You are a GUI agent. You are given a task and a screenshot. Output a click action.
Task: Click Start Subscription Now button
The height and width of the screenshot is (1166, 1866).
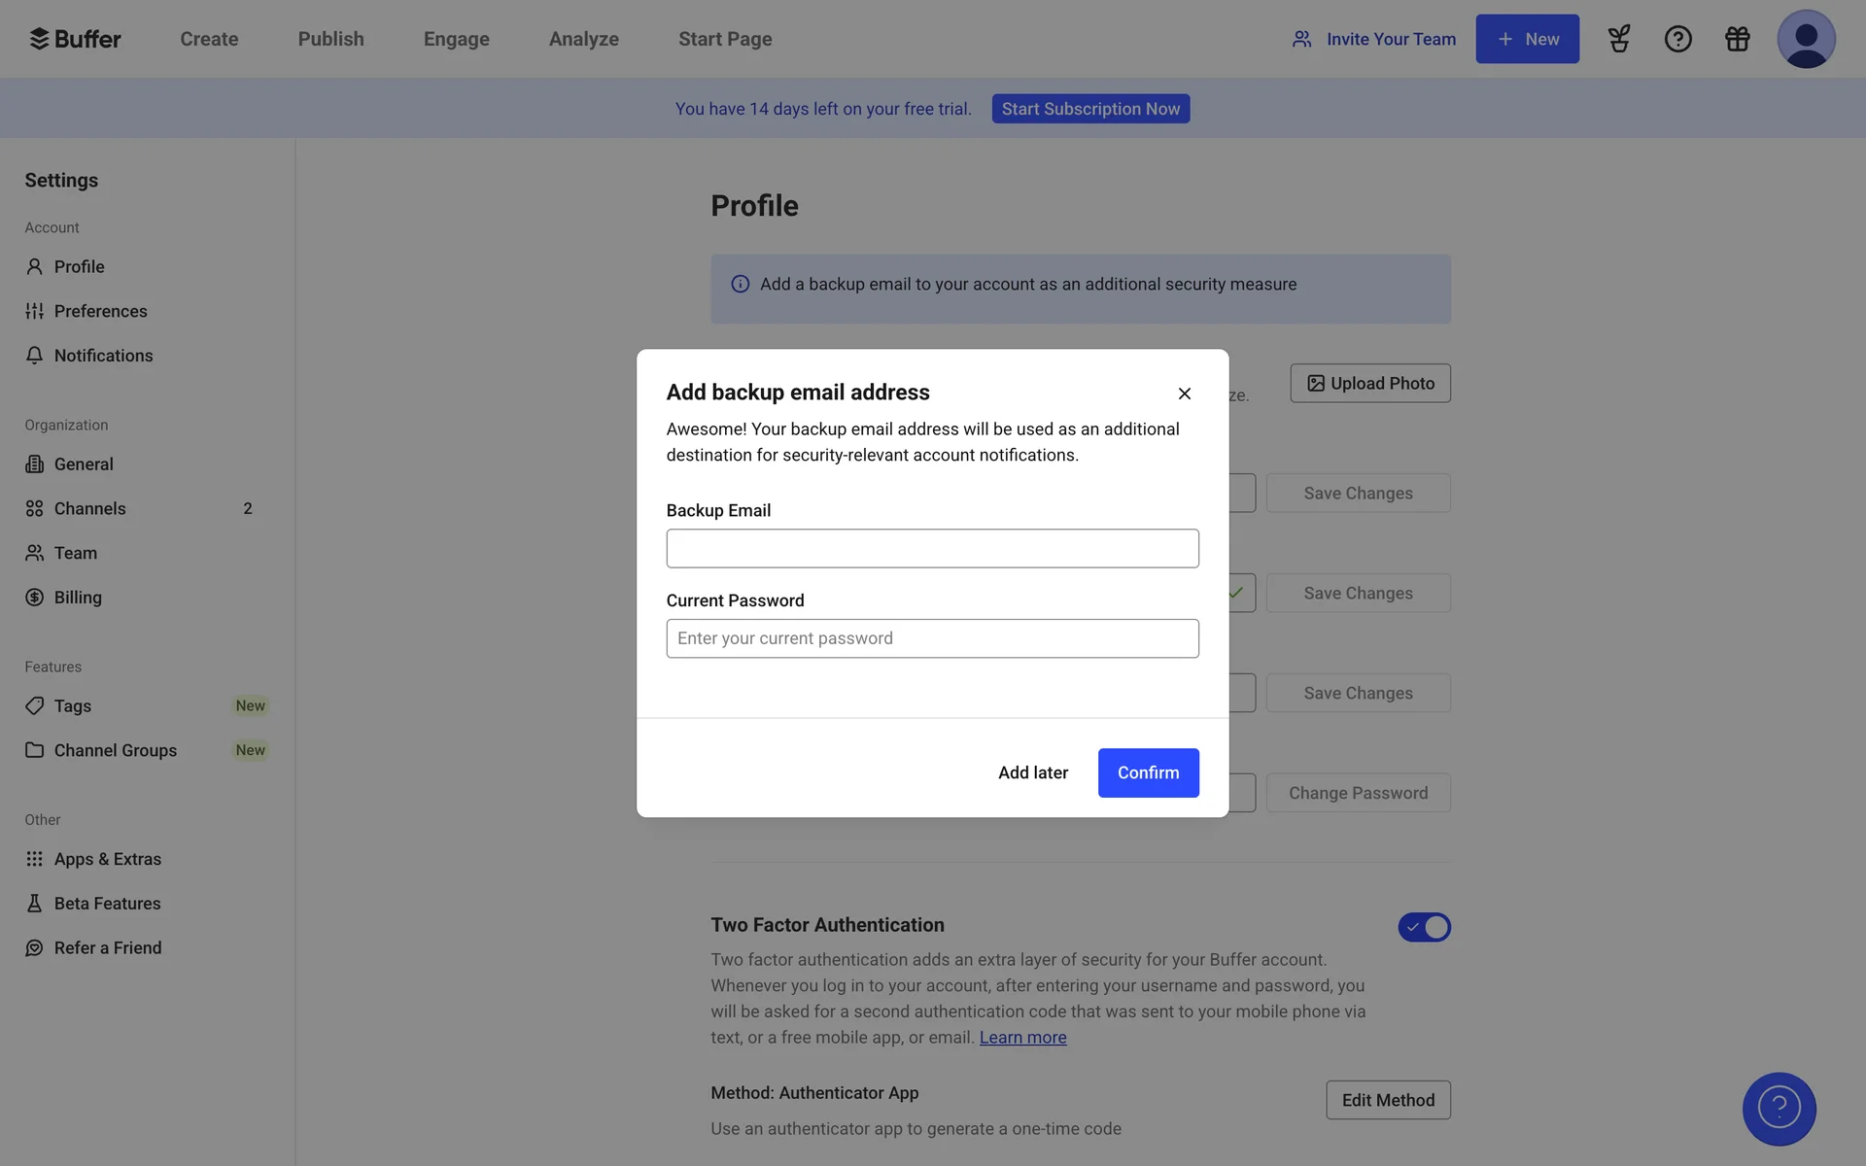click(x=1090, y=109)
